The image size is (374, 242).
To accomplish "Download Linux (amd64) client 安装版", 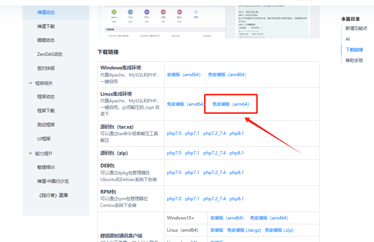I will tap(217, 230).
